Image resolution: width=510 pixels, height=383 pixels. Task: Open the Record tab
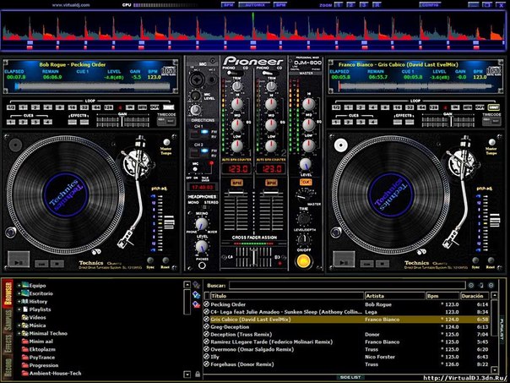(x=8, y=368)
